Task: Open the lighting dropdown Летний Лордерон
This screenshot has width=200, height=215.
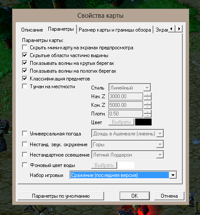Action: (x=127, y=155)
